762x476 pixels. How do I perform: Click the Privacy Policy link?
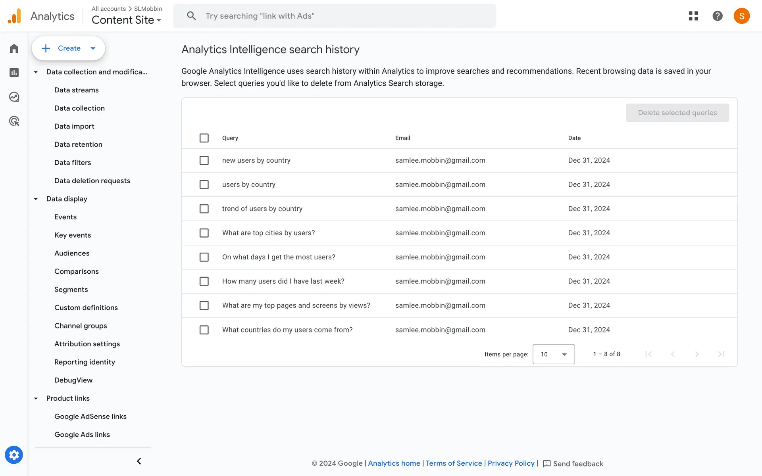[x=511, y=463]
